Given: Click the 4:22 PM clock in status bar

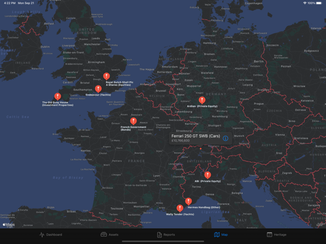Looking at the screenshot, I should pos(10,3).
